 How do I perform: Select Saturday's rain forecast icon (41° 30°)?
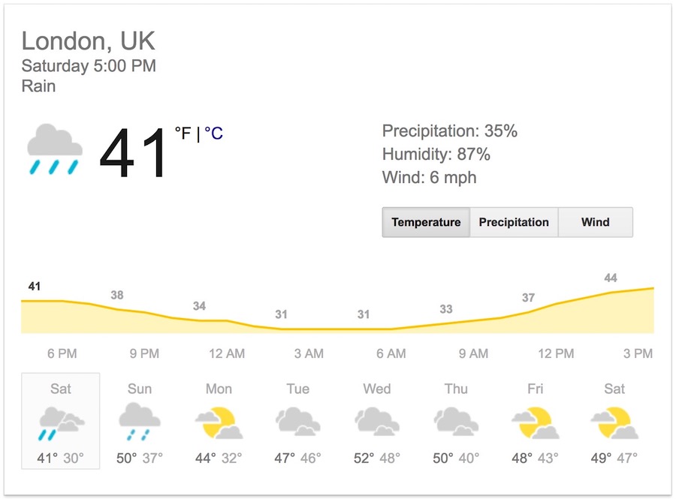pos(61,423)
